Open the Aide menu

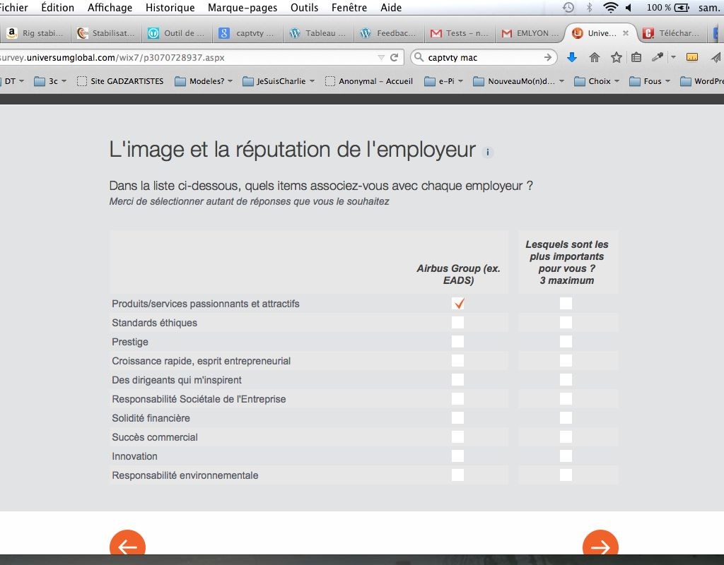391,7
